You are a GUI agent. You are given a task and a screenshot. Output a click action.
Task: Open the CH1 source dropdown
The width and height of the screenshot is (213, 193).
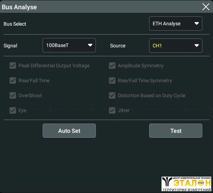click(x=175, y=46)
